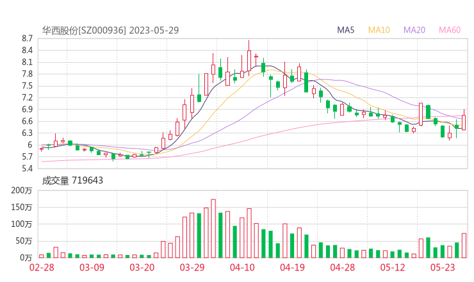Click the 6.9 price axis value

27,109
